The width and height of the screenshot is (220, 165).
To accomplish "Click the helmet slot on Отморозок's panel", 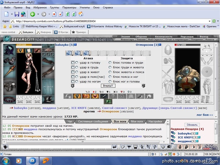I will [168, 50].
